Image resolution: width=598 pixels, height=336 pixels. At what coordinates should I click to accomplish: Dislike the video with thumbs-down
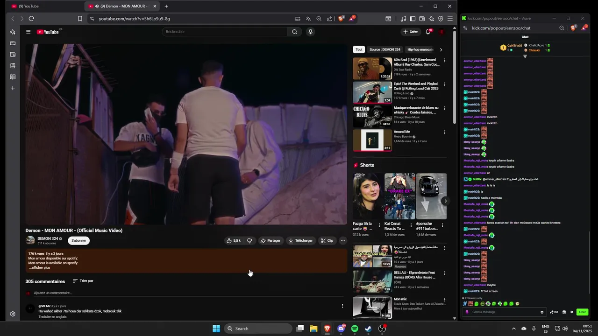(x=249, y=241)
